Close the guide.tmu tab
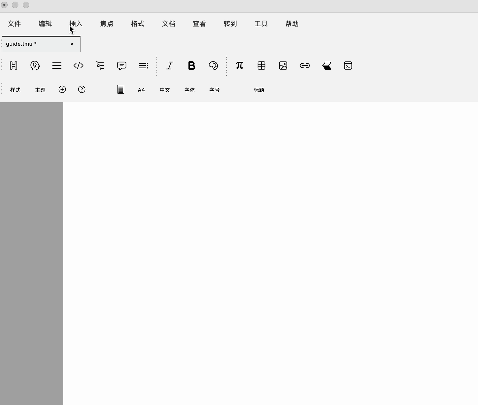478x405 pixels. [x=72, y=44]
